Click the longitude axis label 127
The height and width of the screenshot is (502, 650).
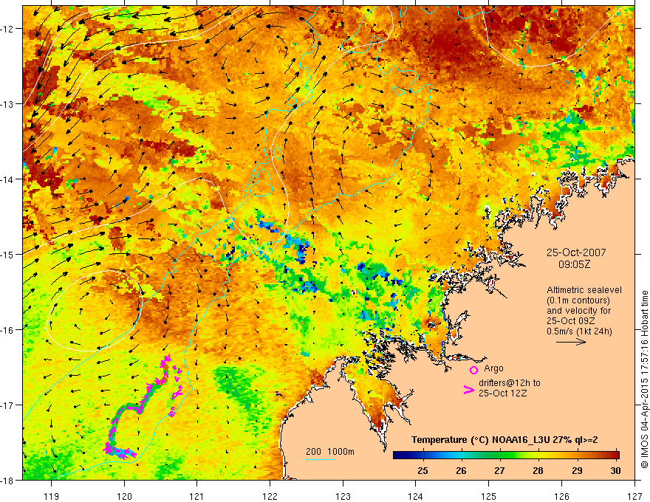(x=634, y=496)
